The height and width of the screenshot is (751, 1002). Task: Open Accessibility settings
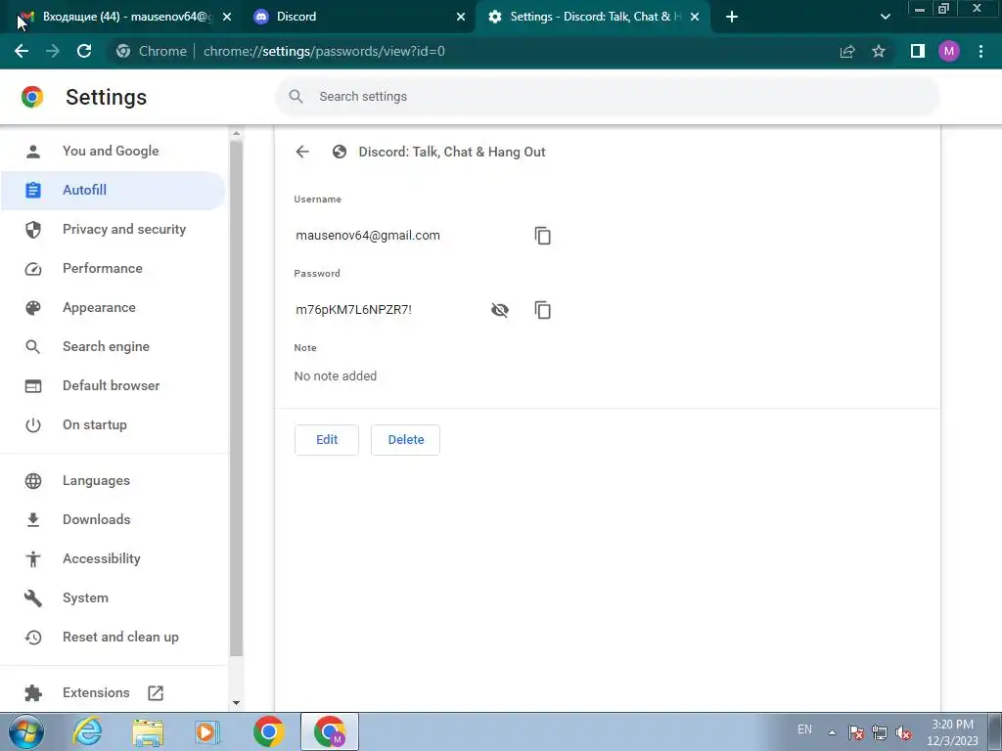pyautogui.click(x=113, y=558)
